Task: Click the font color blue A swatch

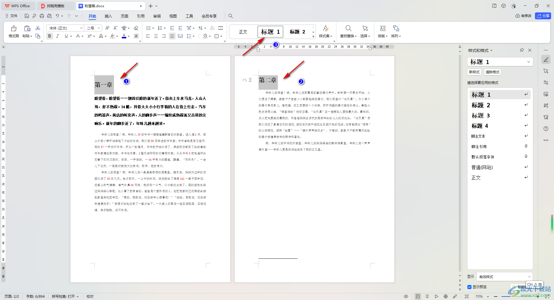Action: point(124,36)
